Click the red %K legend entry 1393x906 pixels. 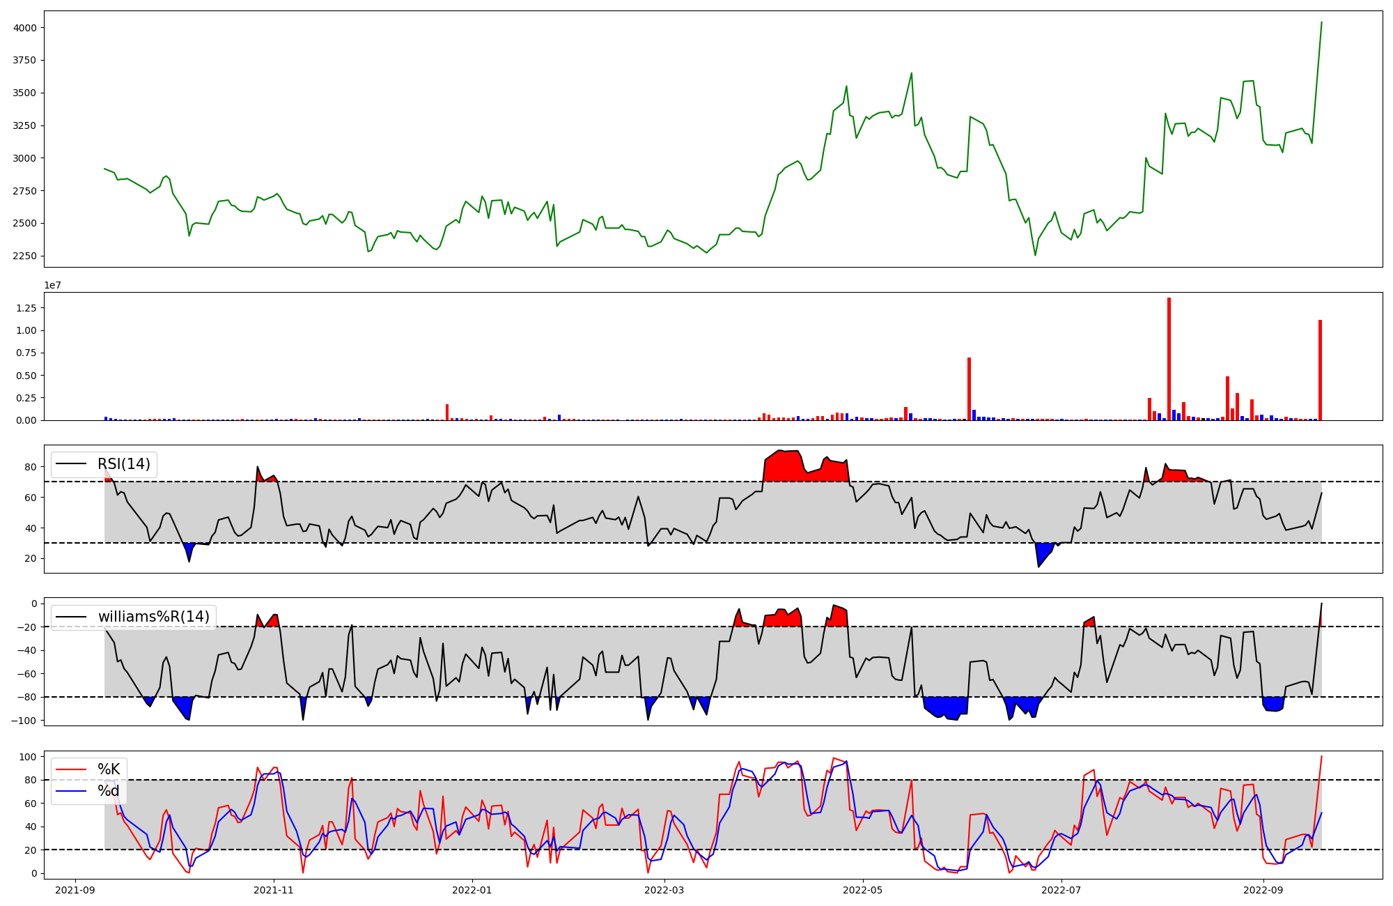click(109, 769)
